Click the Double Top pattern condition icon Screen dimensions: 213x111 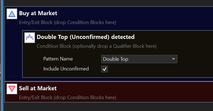(29, 37)
